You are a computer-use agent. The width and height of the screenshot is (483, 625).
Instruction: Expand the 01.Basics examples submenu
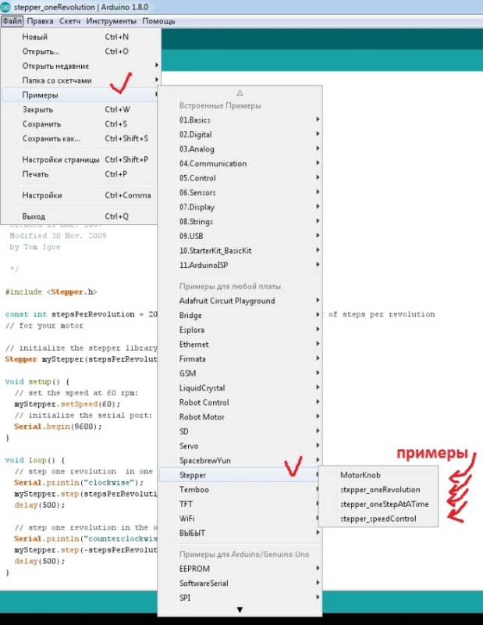click(x=195, y=120)
